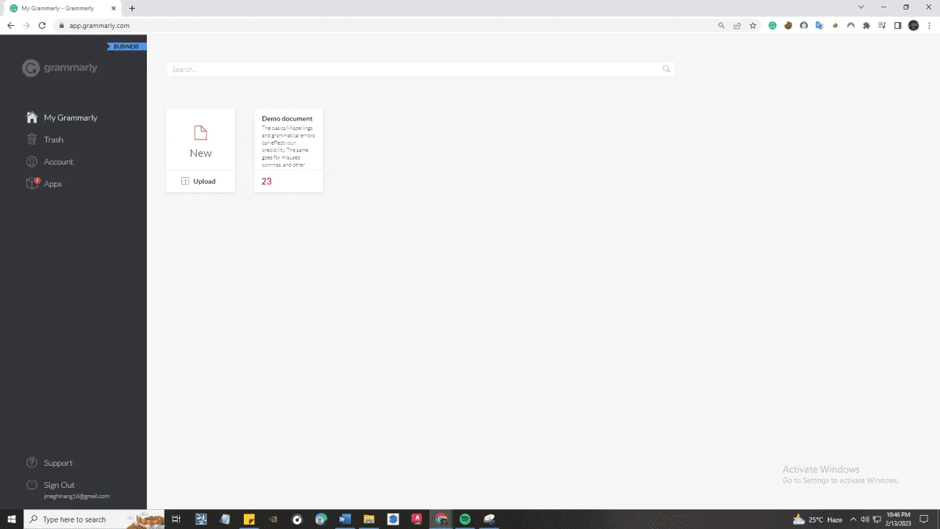The width and height of the screenshot is (940, 529).
Task: Switch to Chrome on taskbar
Action: coord(441,519)
